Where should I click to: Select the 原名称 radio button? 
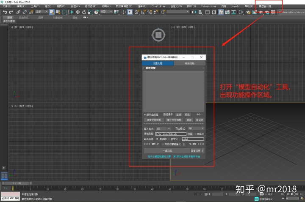click(157, 139)
